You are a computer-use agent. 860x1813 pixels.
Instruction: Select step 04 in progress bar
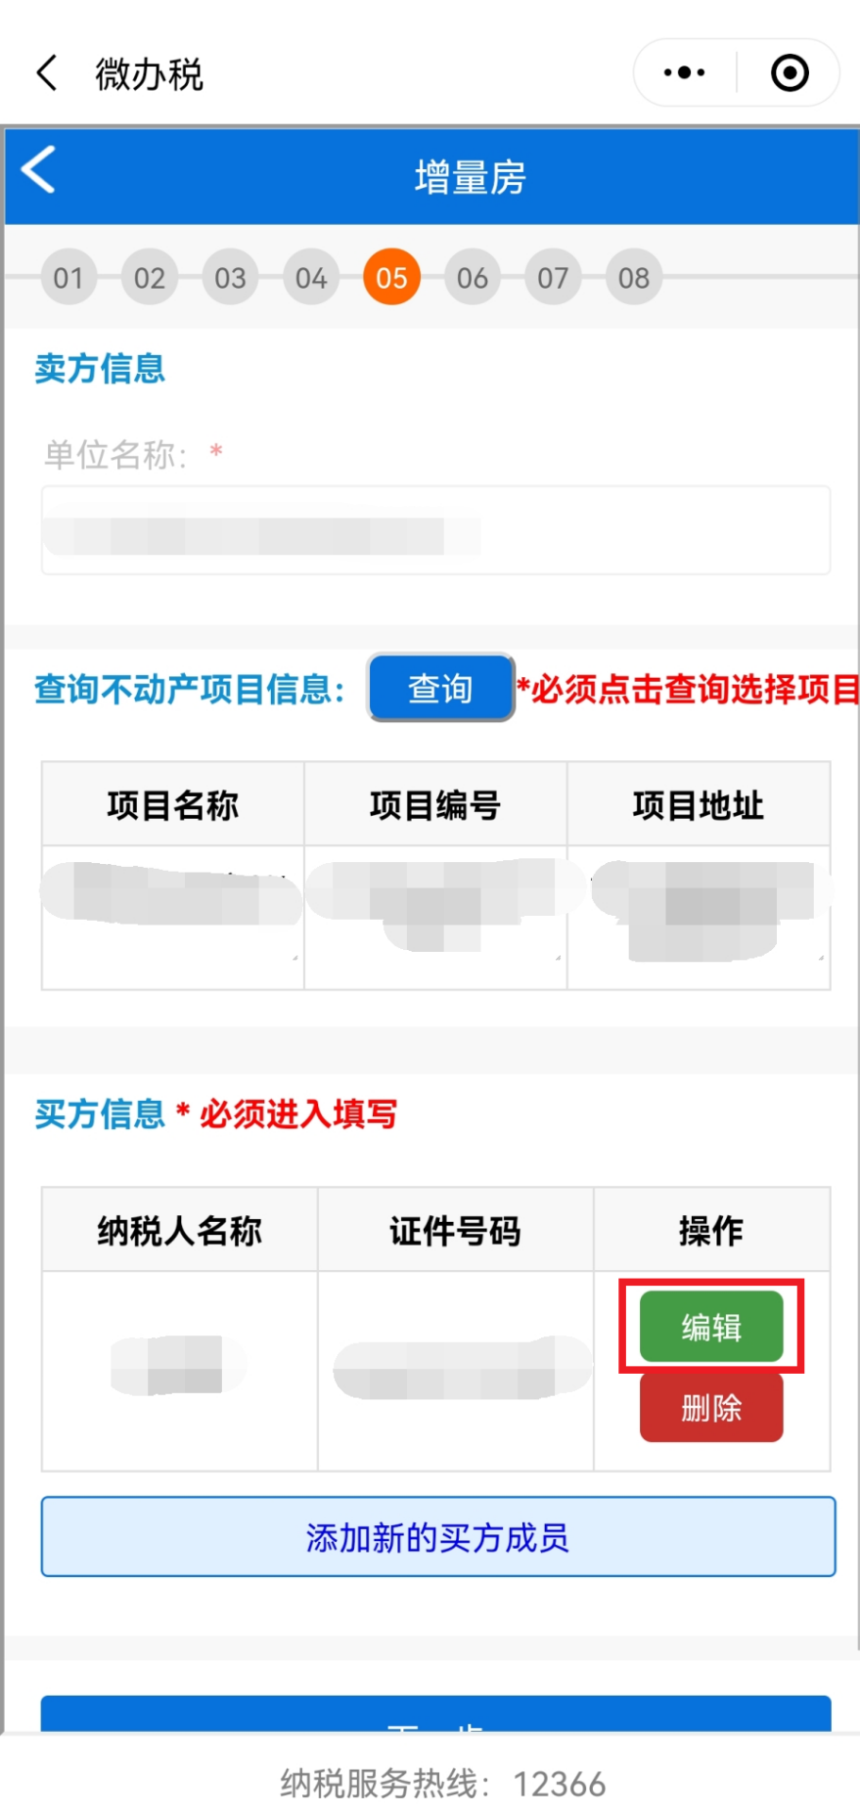click(311, 278)
